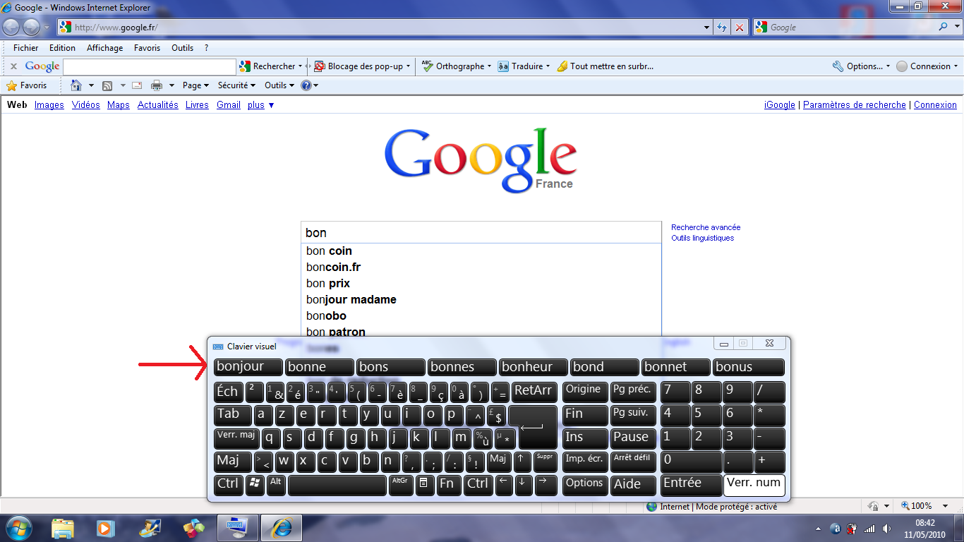
Task: Click the Refresh icon in address bar
Action: coord(722,28)
